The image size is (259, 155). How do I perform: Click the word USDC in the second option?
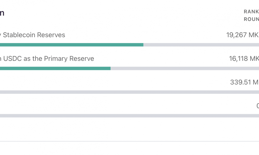pos(12,59)
